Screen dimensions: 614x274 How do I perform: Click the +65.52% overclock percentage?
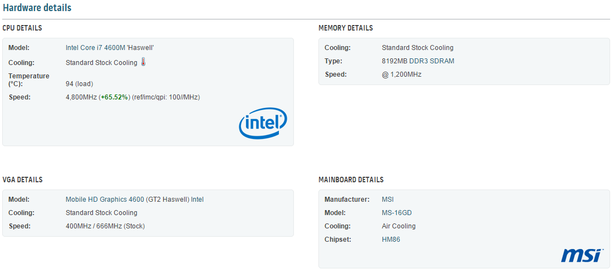115,97
